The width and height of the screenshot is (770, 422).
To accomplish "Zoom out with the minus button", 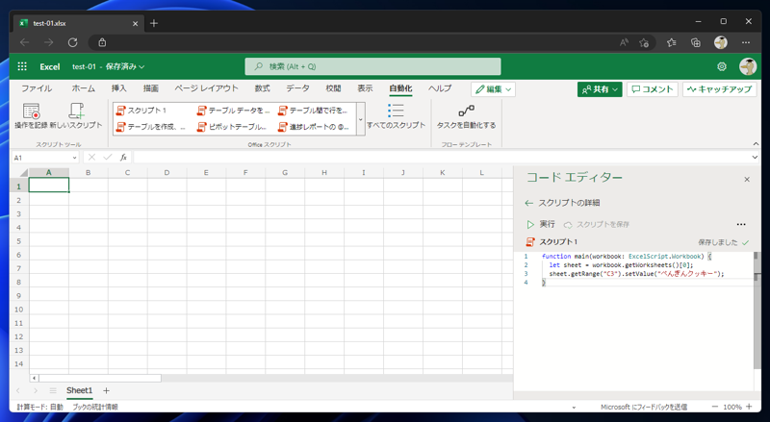I will coord(715,407).
